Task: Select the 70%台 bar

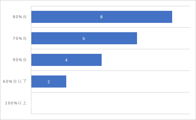Action: point(84,38)
